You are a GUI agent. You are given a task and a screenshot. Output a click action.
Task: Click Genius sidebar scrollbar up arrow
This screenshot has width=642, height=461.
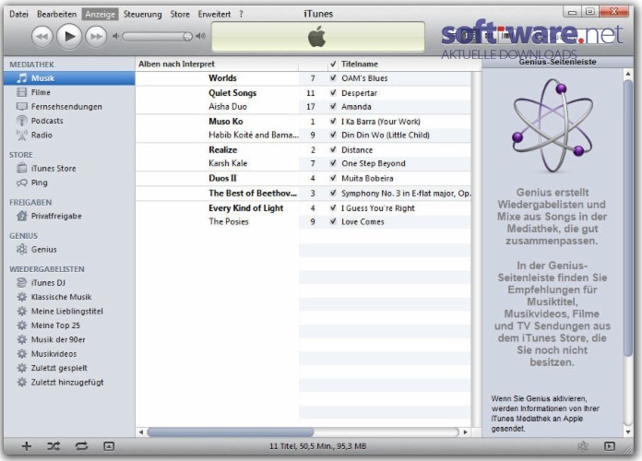pos(627,74)
